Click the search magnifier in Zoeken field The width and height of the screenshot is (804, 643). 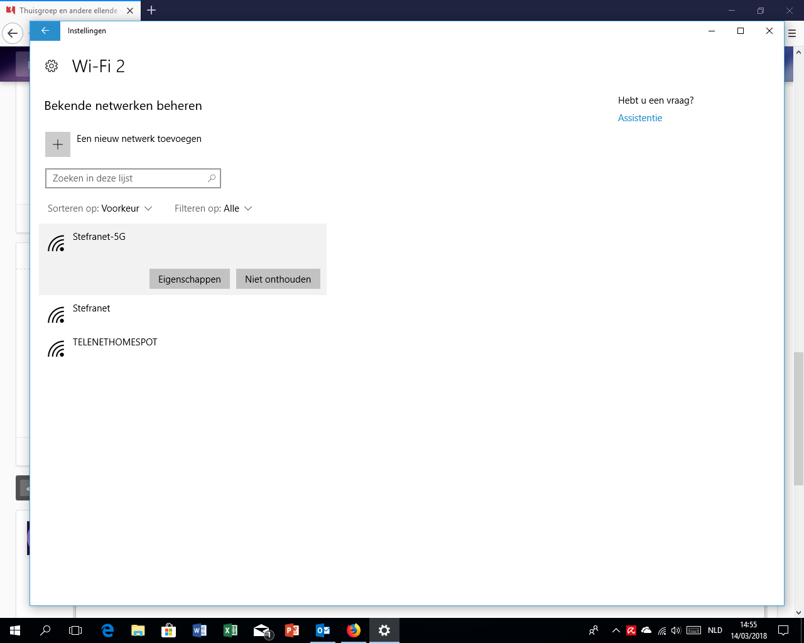212,178
